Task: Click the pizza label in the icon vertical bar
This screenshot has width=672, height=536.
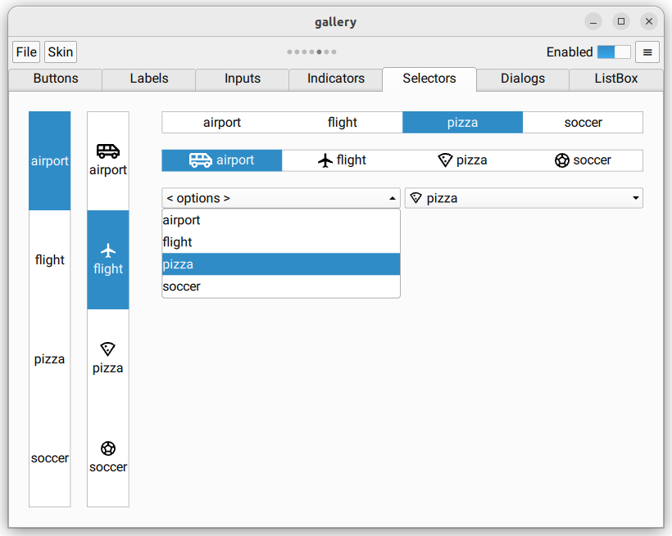Action: (x=108, y=368)
